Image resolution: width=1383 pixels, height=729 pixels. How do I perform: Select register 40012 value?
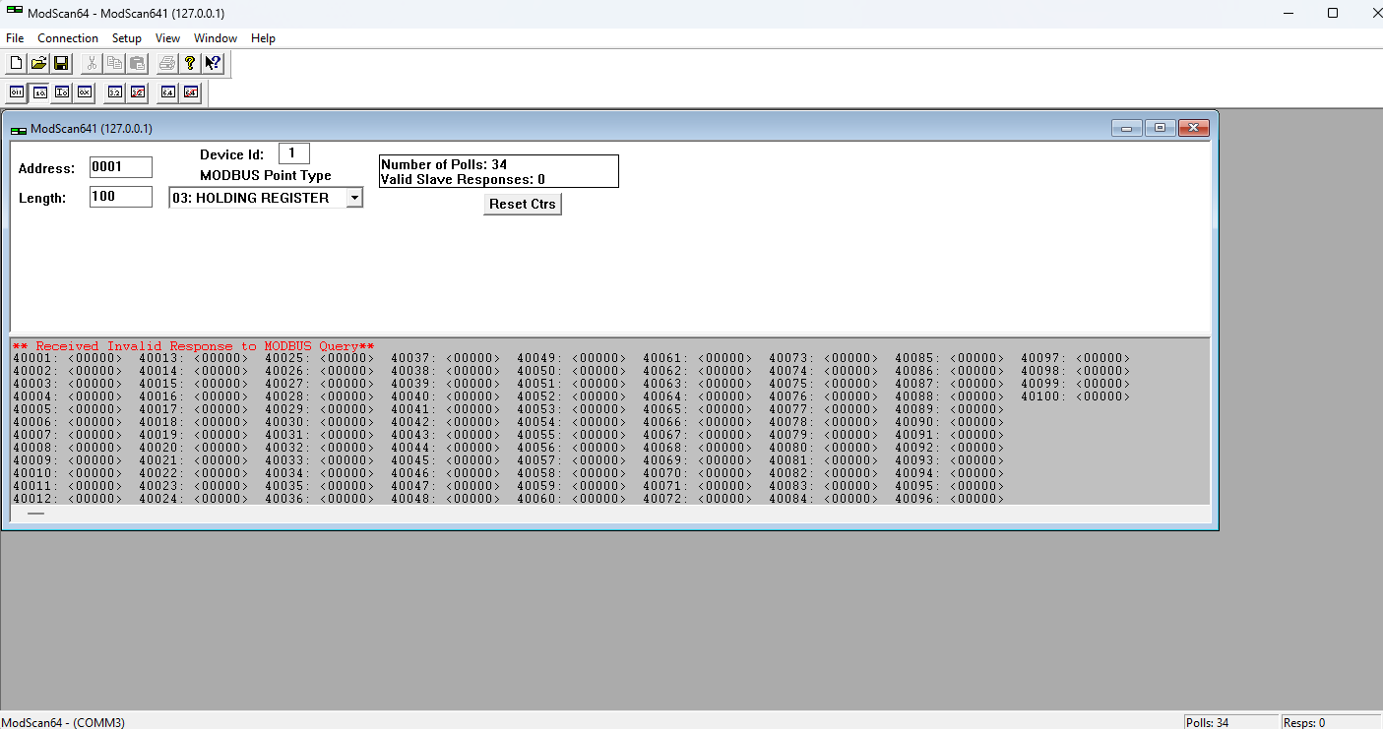[95, 499]
